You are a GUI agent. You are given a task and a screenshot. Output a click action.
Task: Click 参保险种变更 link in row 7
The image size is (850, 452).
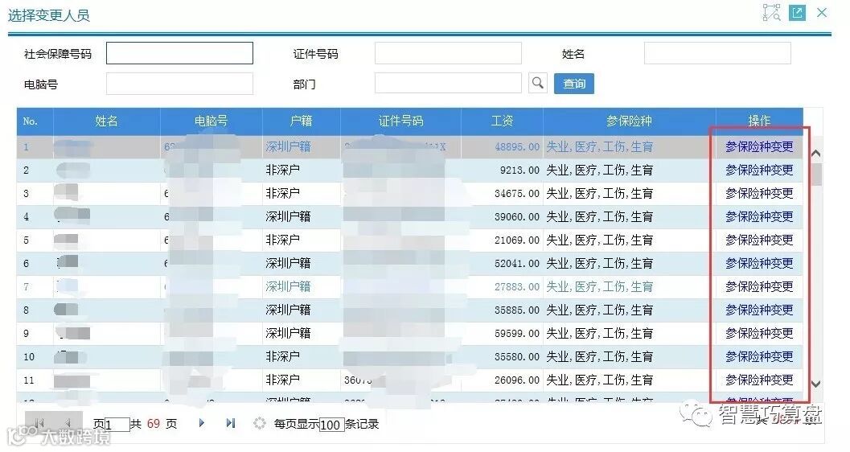pyautogui.click(x=759, y=286)
